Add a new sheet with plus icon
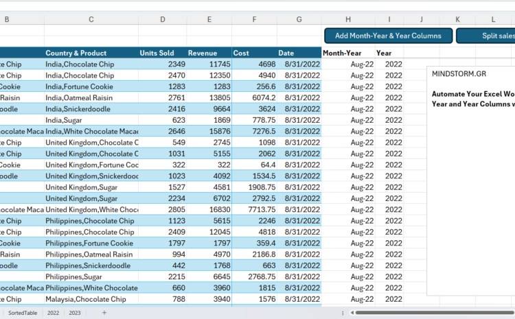The image size is (515, 319). (x=104, y=313)
